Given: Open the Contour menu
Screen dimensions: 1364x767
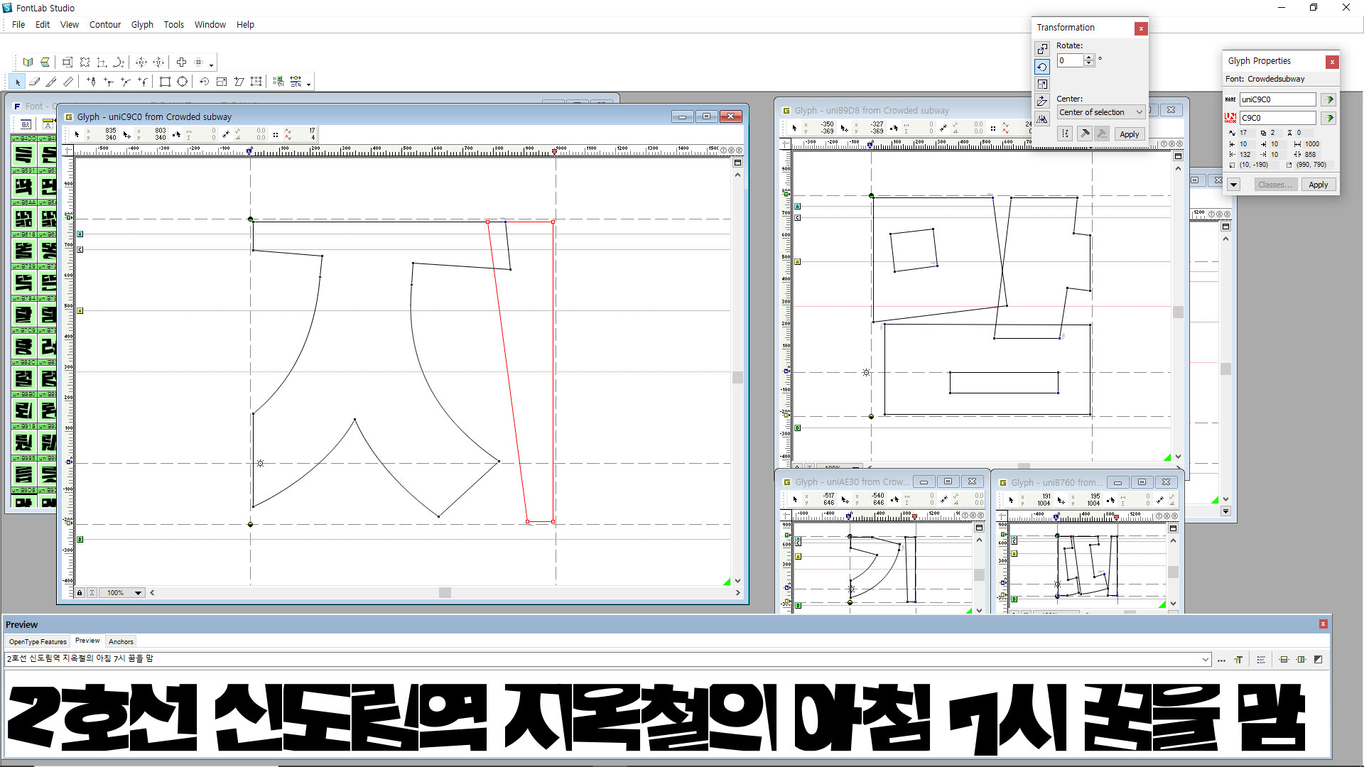Looking at the screenshot, I should pos(104,24).
